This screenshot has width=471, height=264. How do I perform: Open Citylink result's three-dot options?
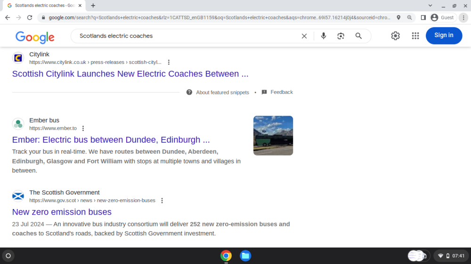169,62
